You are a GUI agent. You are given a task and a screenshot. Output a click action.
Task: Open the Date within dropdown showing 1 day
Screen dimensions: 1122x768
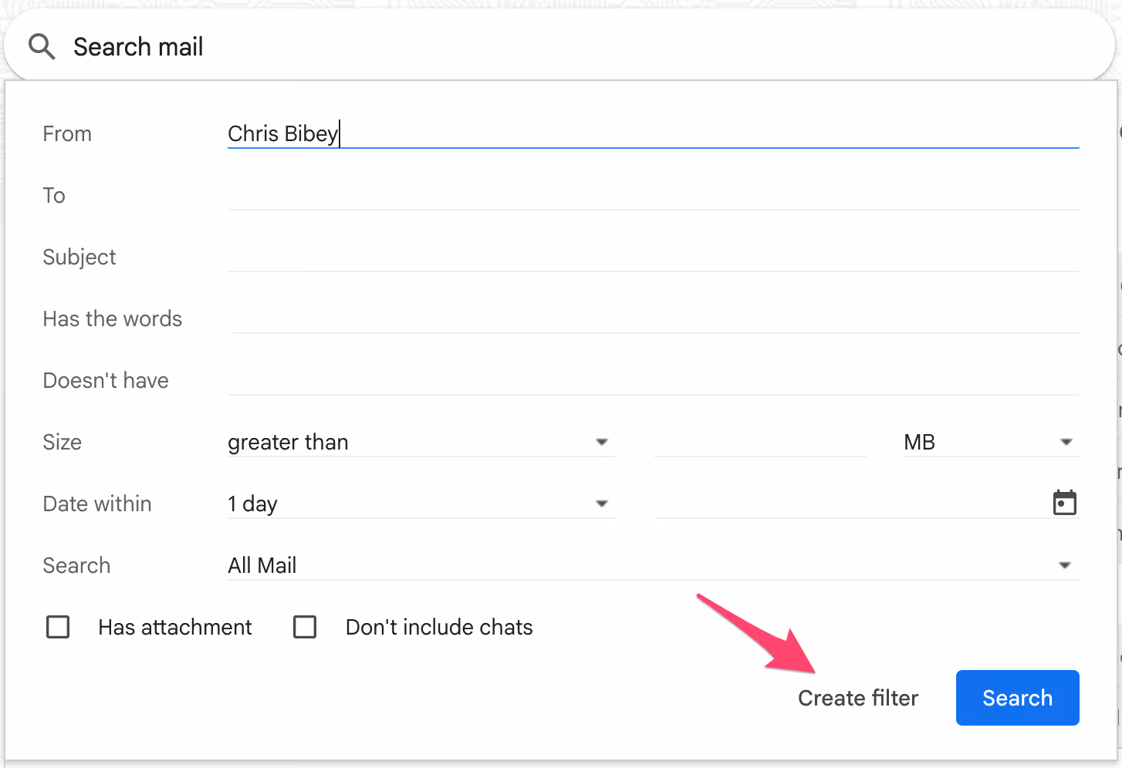[602, 504]
